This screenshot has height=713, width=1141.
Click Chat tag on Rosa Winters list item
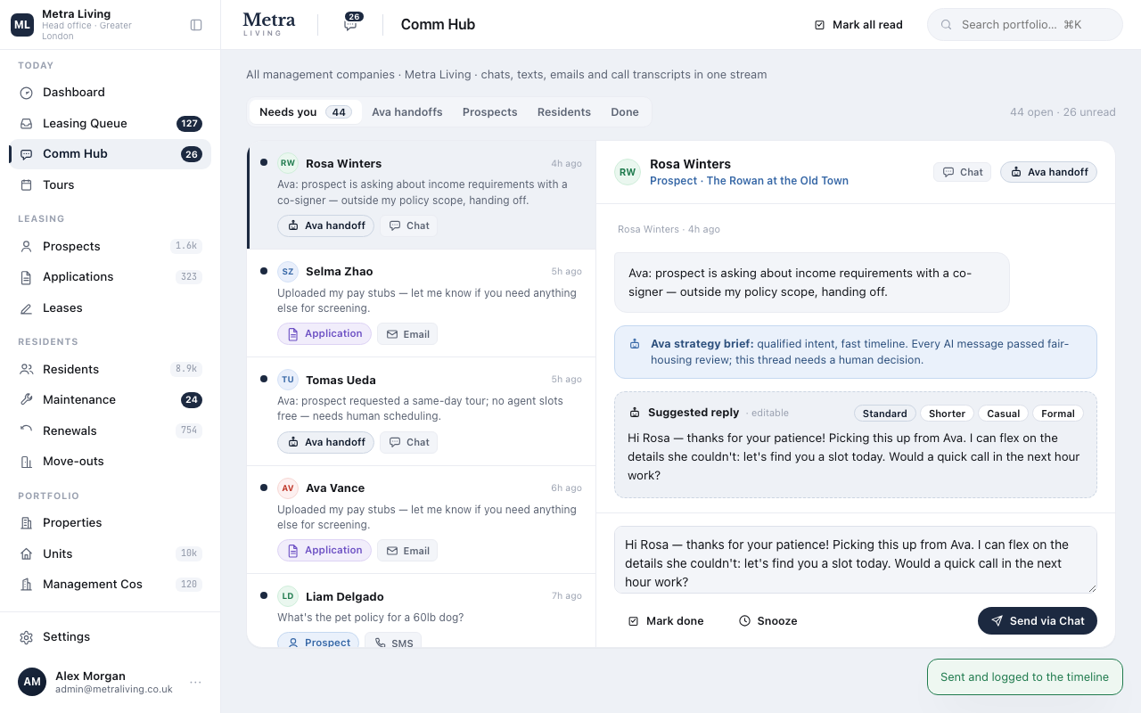[409, 226]
